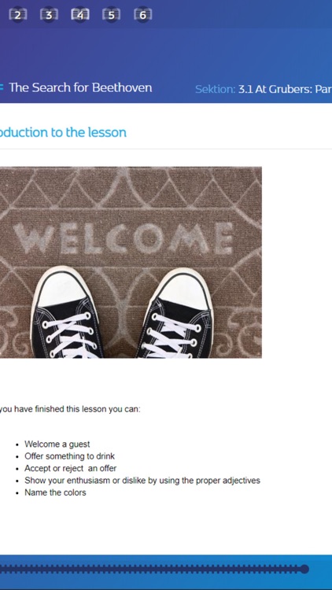
Task: Expand the 3.1 At Grubers section selector
Action: (285, 90)
